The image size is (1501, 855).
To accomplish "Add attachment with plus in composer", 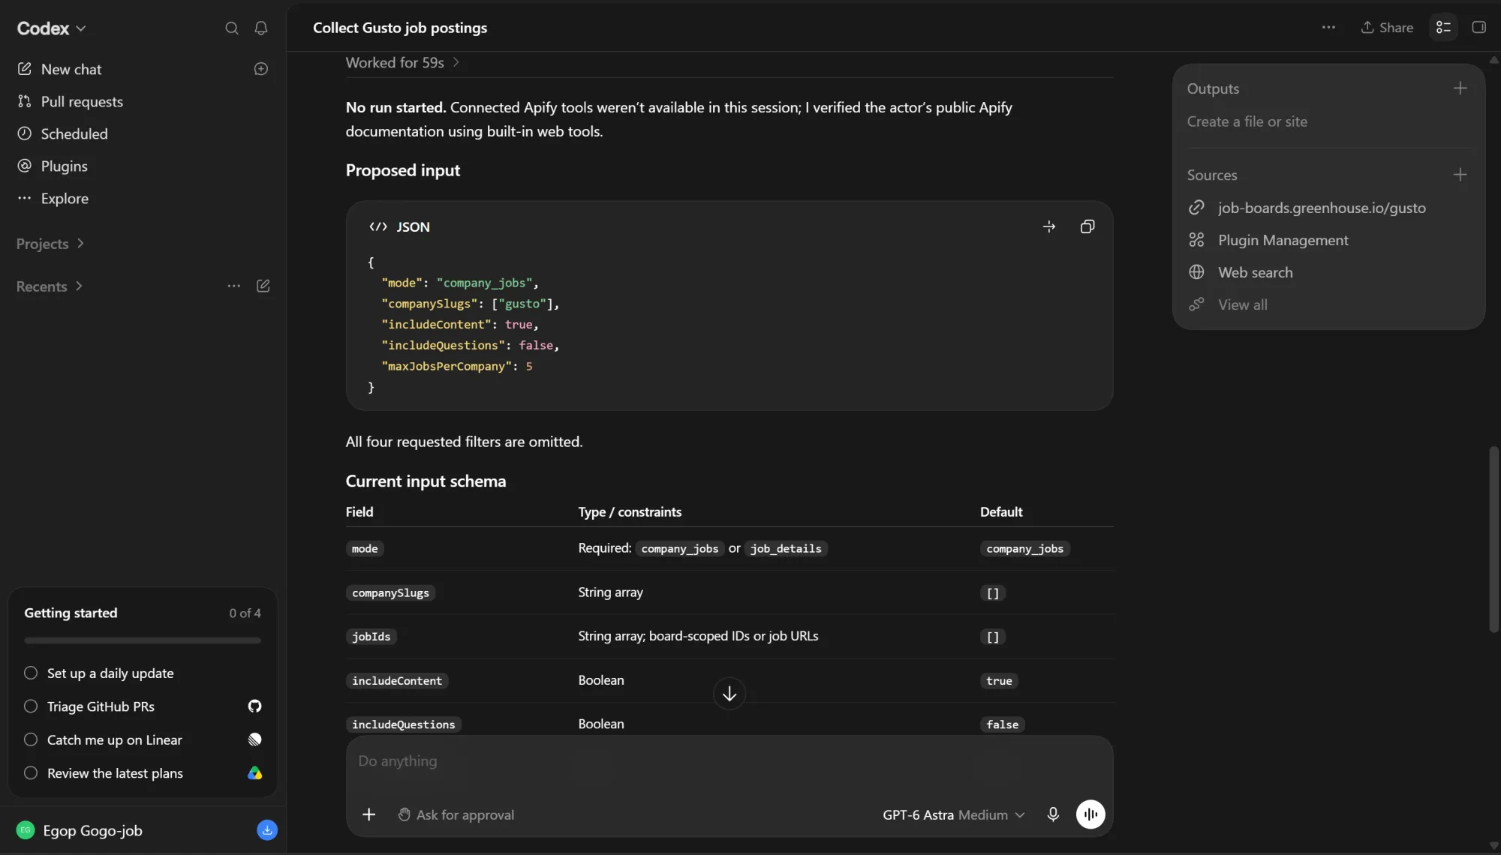I will coord(368,814).
